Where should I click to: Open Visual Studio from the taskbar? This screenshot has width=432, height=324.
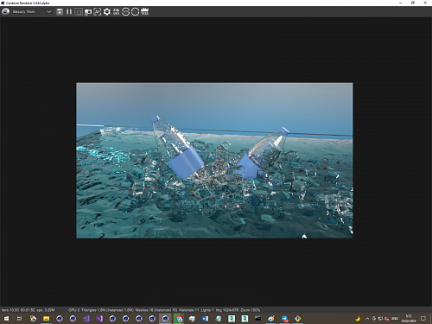pos(99,318)
